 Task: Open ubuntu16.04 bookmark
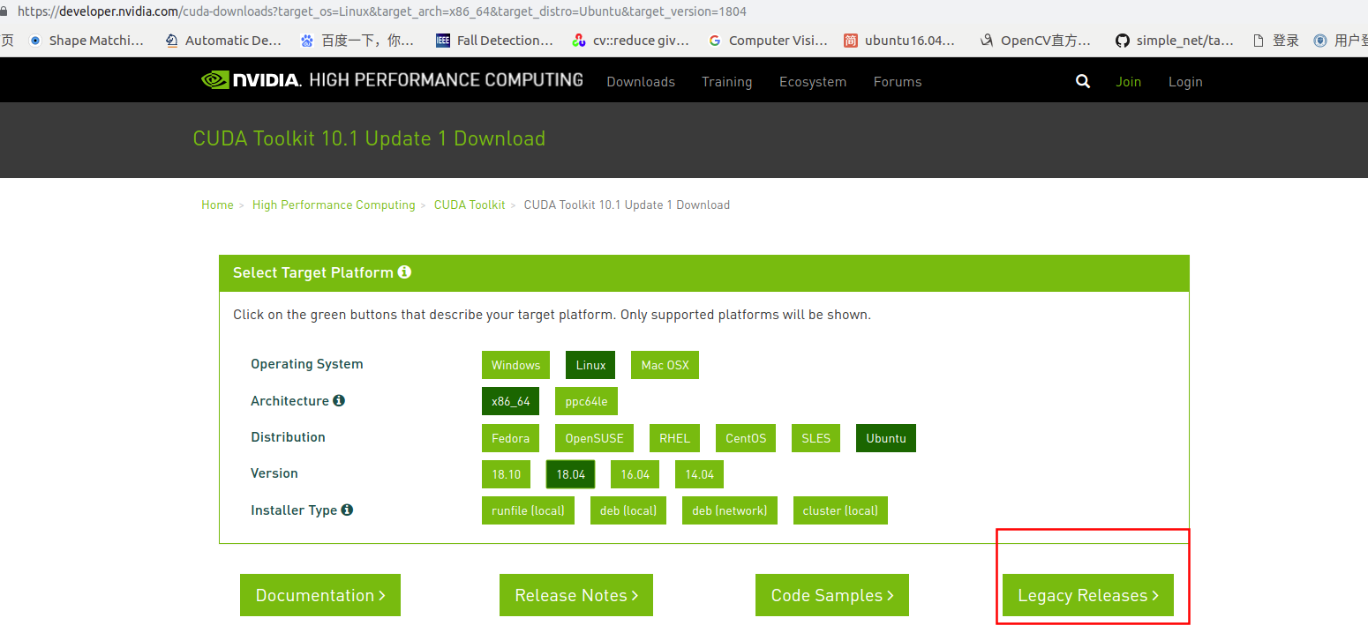click(x=900, y=41)
